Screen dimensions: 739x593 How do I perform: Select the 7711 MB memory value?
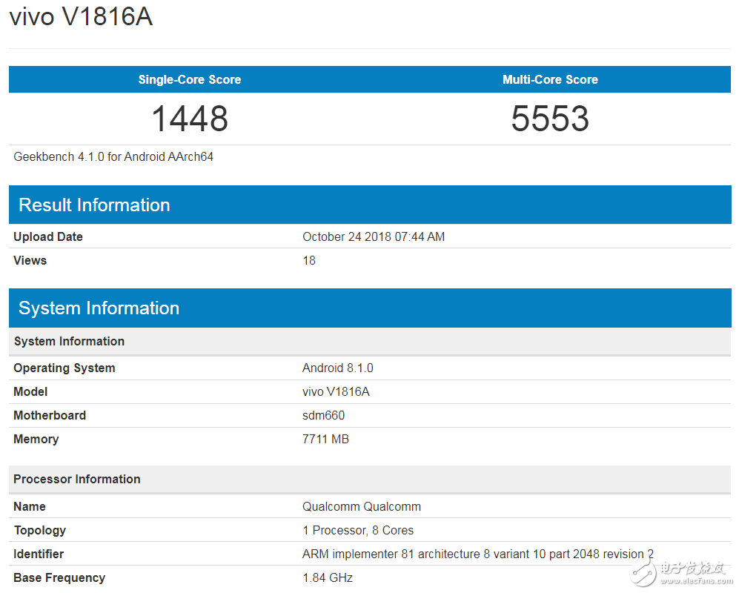pos(325,439)
